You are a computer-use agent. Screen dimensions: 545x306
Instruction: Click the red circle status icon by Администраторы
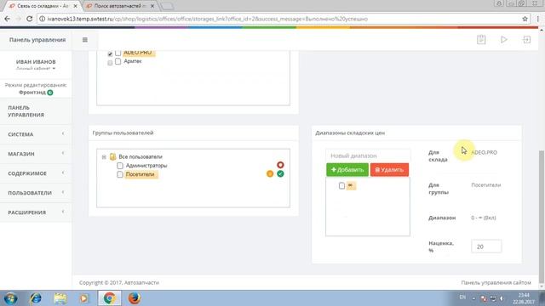[x=280, y=165]
